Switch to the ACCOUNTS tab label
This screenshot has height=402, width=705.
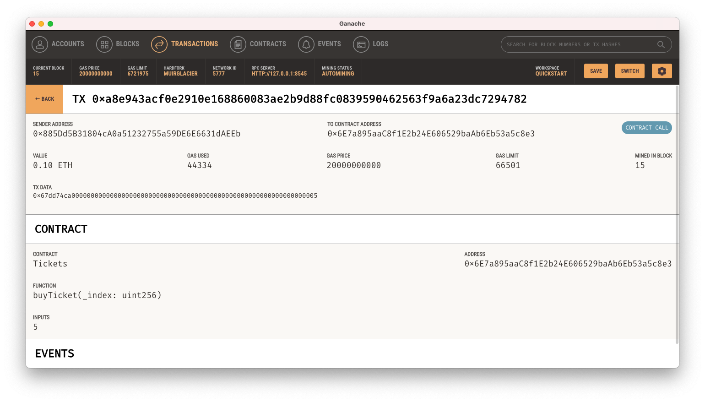point(68,44)
